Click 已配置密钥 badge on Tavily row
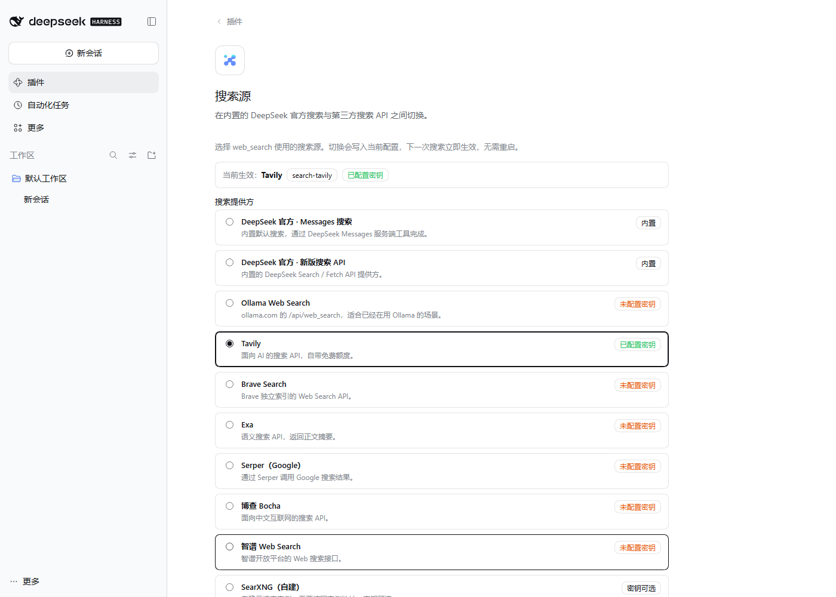 pos(638,345)
